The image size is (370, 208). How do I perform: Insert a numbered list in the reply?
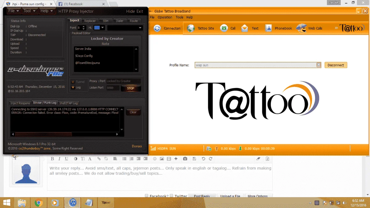point(131,159)
